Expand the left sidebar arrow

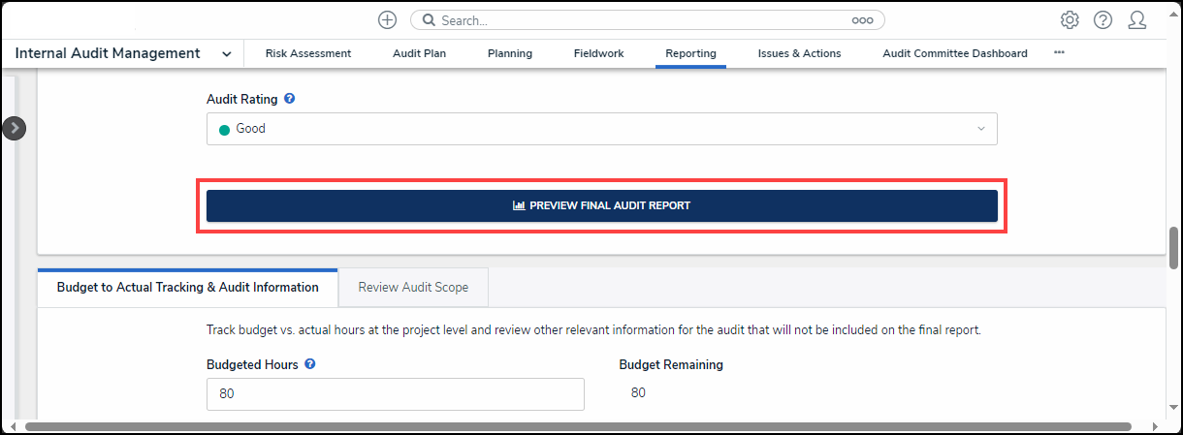click(x=14, y=128)
